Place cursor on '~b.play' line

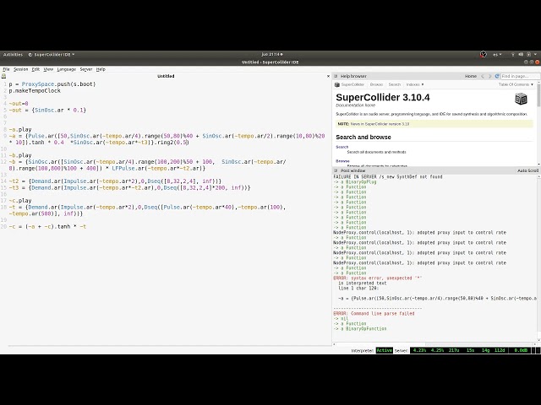(20, 155)
